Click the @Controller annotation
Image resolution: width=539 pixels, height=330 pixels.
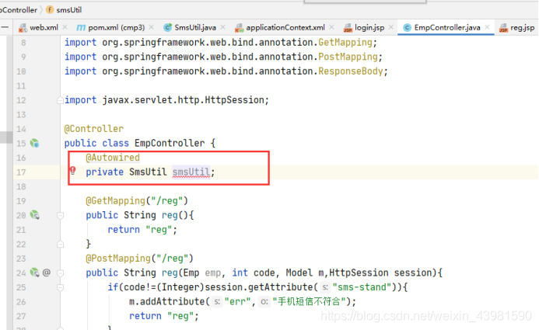[94, 129]
